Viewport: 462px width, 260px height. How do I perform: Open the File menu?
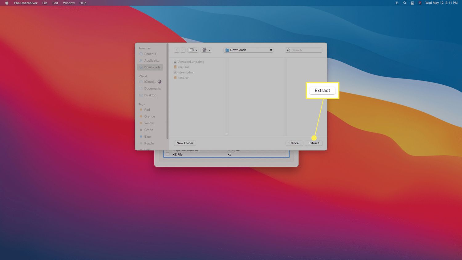45,3
